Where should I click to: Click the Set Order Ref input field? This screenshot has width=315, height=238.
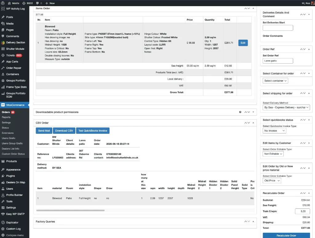point(278,61)
